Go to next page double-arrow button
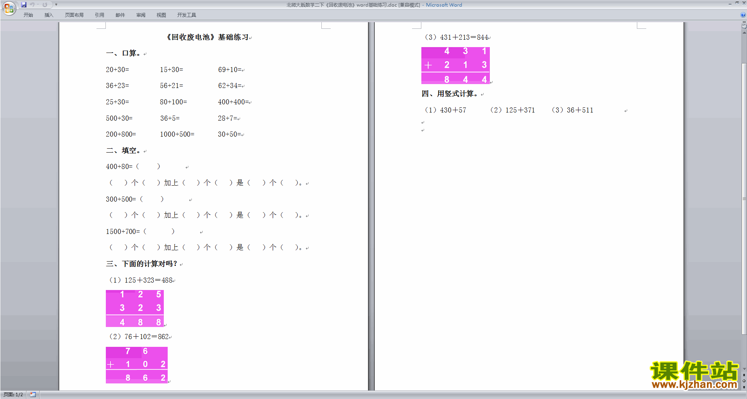 tap(744, 387)
